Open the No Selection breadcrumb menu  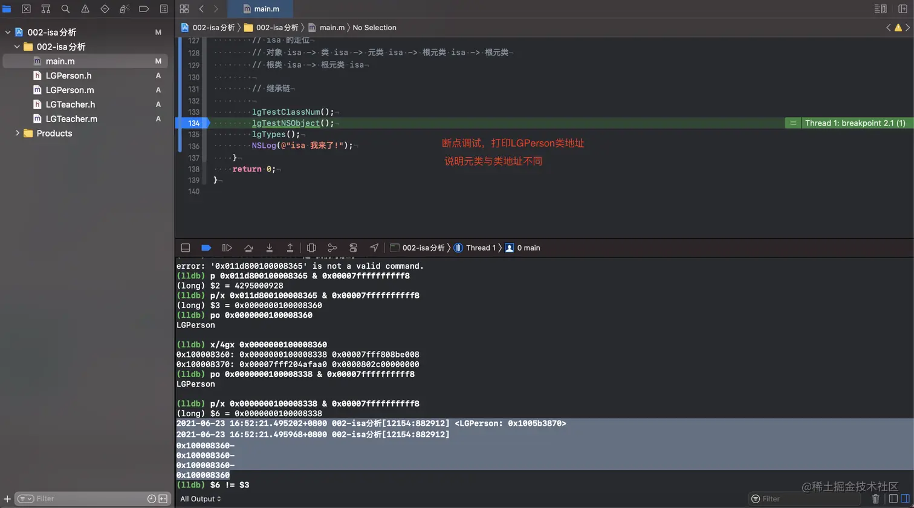374,28
